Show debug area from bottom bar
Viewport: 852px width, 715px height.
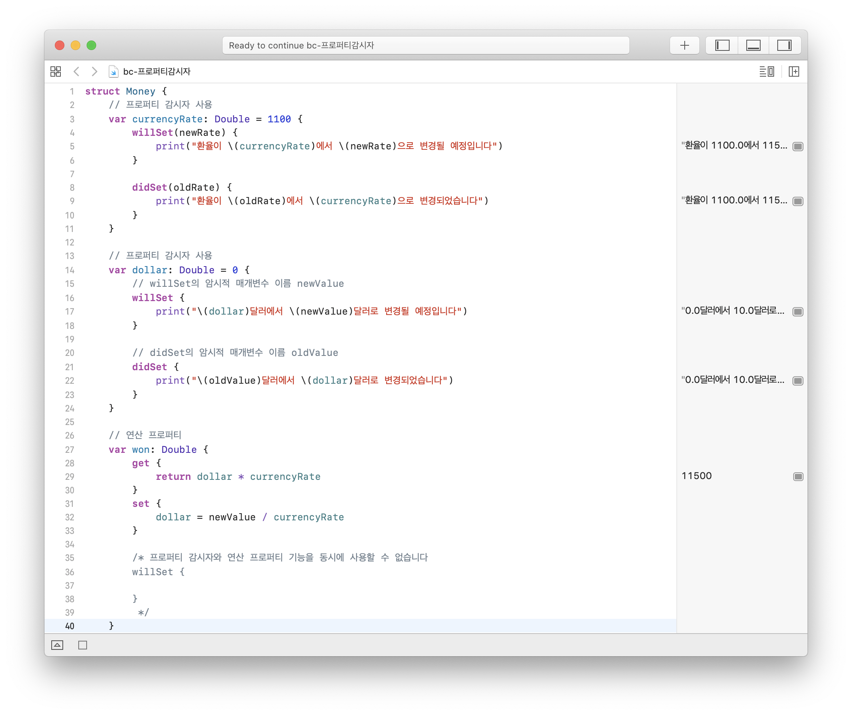coord(57,645)
